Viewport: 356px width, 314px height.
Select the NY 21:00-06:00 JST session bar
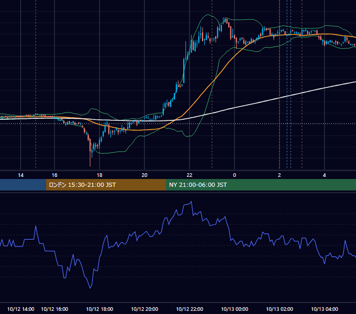(x=261, y=185)
